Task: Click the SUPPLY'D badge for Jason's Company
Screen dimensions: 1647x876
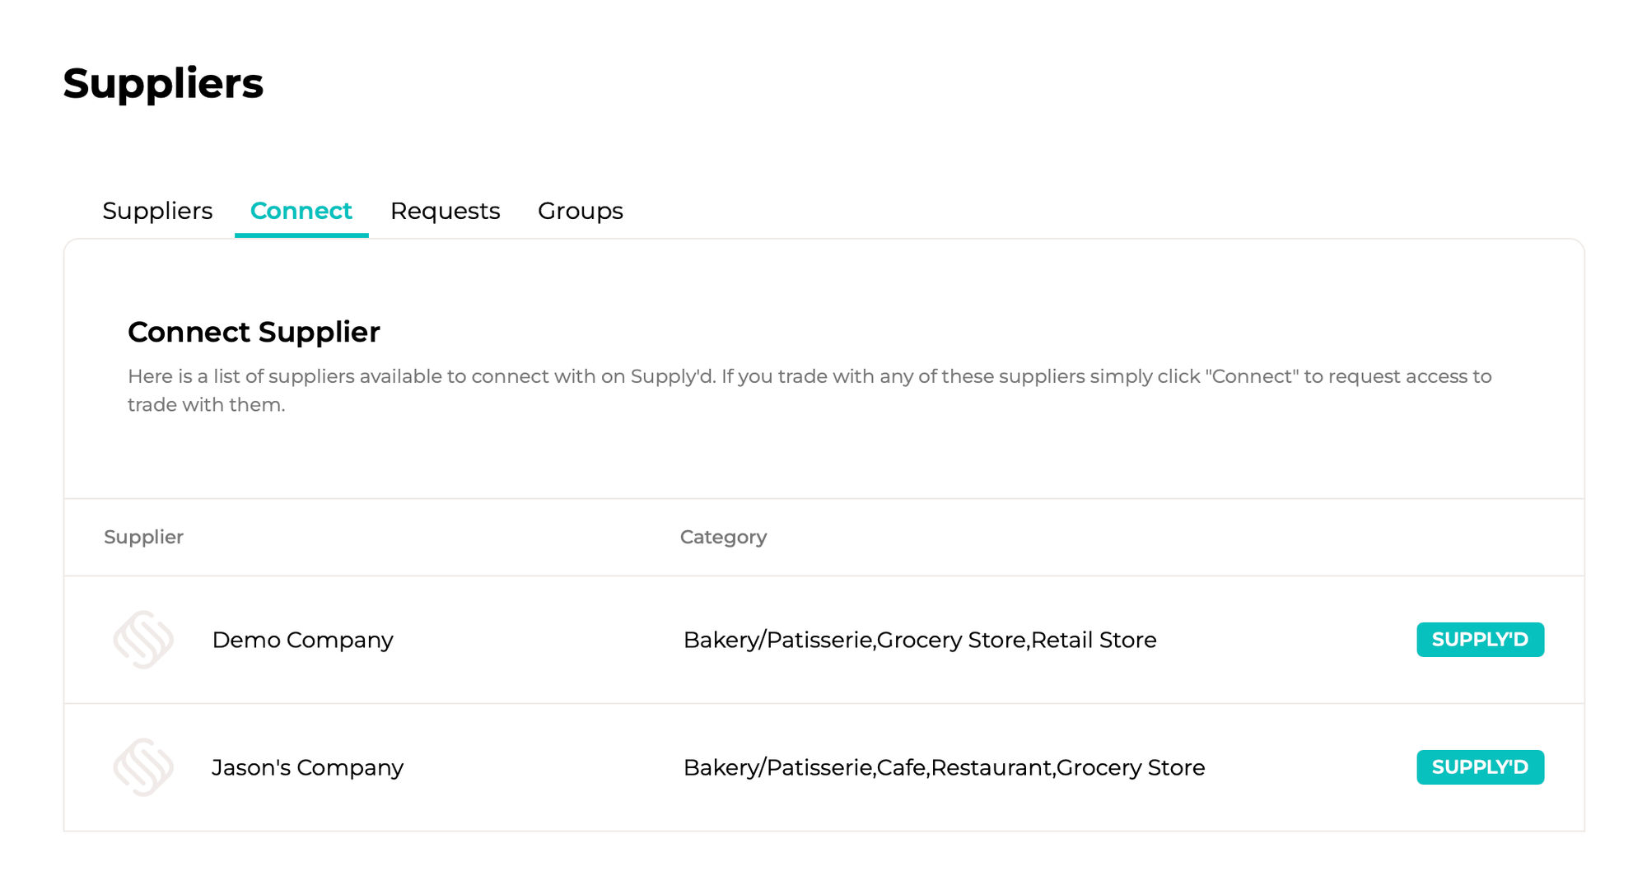Action: (1479, 767)
